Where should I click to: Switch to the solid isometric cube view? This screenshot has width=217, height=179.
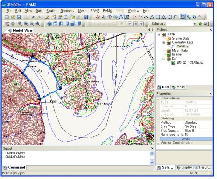click(x=49, y=24)
